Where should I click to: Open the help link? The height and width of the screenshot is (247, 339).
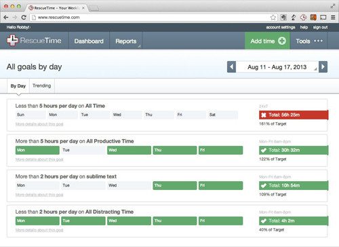pos(304,27)
